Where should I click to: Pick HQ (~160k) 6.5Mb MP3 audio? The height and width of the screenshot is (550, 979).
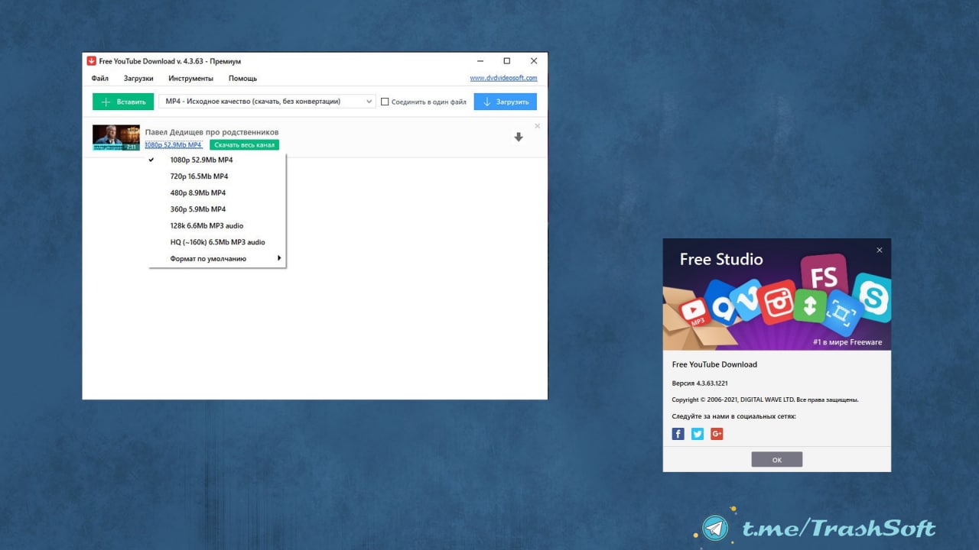pyautogui.click(x=217, y=242)
